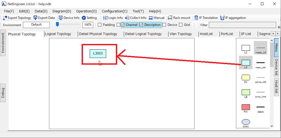
Task: Click the Export Data icon
Action: 35,18
